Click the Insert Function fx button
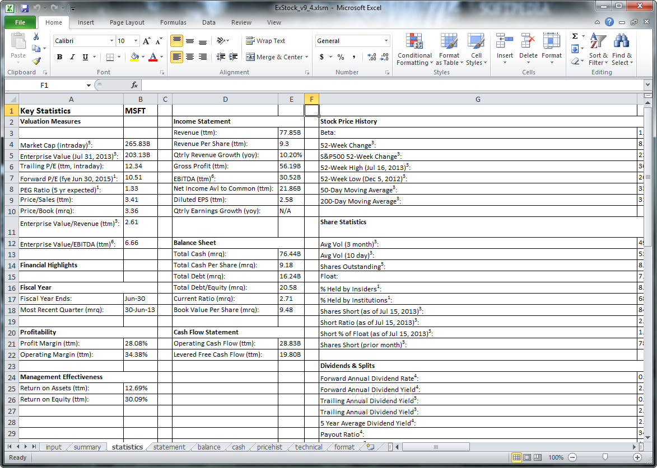Screen dimensions: 657x468 134,86
